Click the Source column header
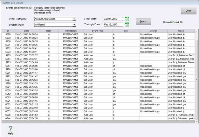This screenshot has width=199, height=137. click(153, 31)
